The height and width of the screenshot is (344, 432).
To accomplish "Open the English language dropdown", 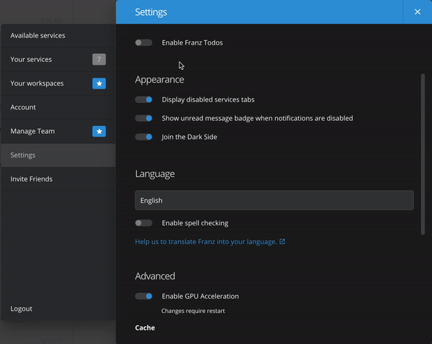I will (x=274, y=200).
